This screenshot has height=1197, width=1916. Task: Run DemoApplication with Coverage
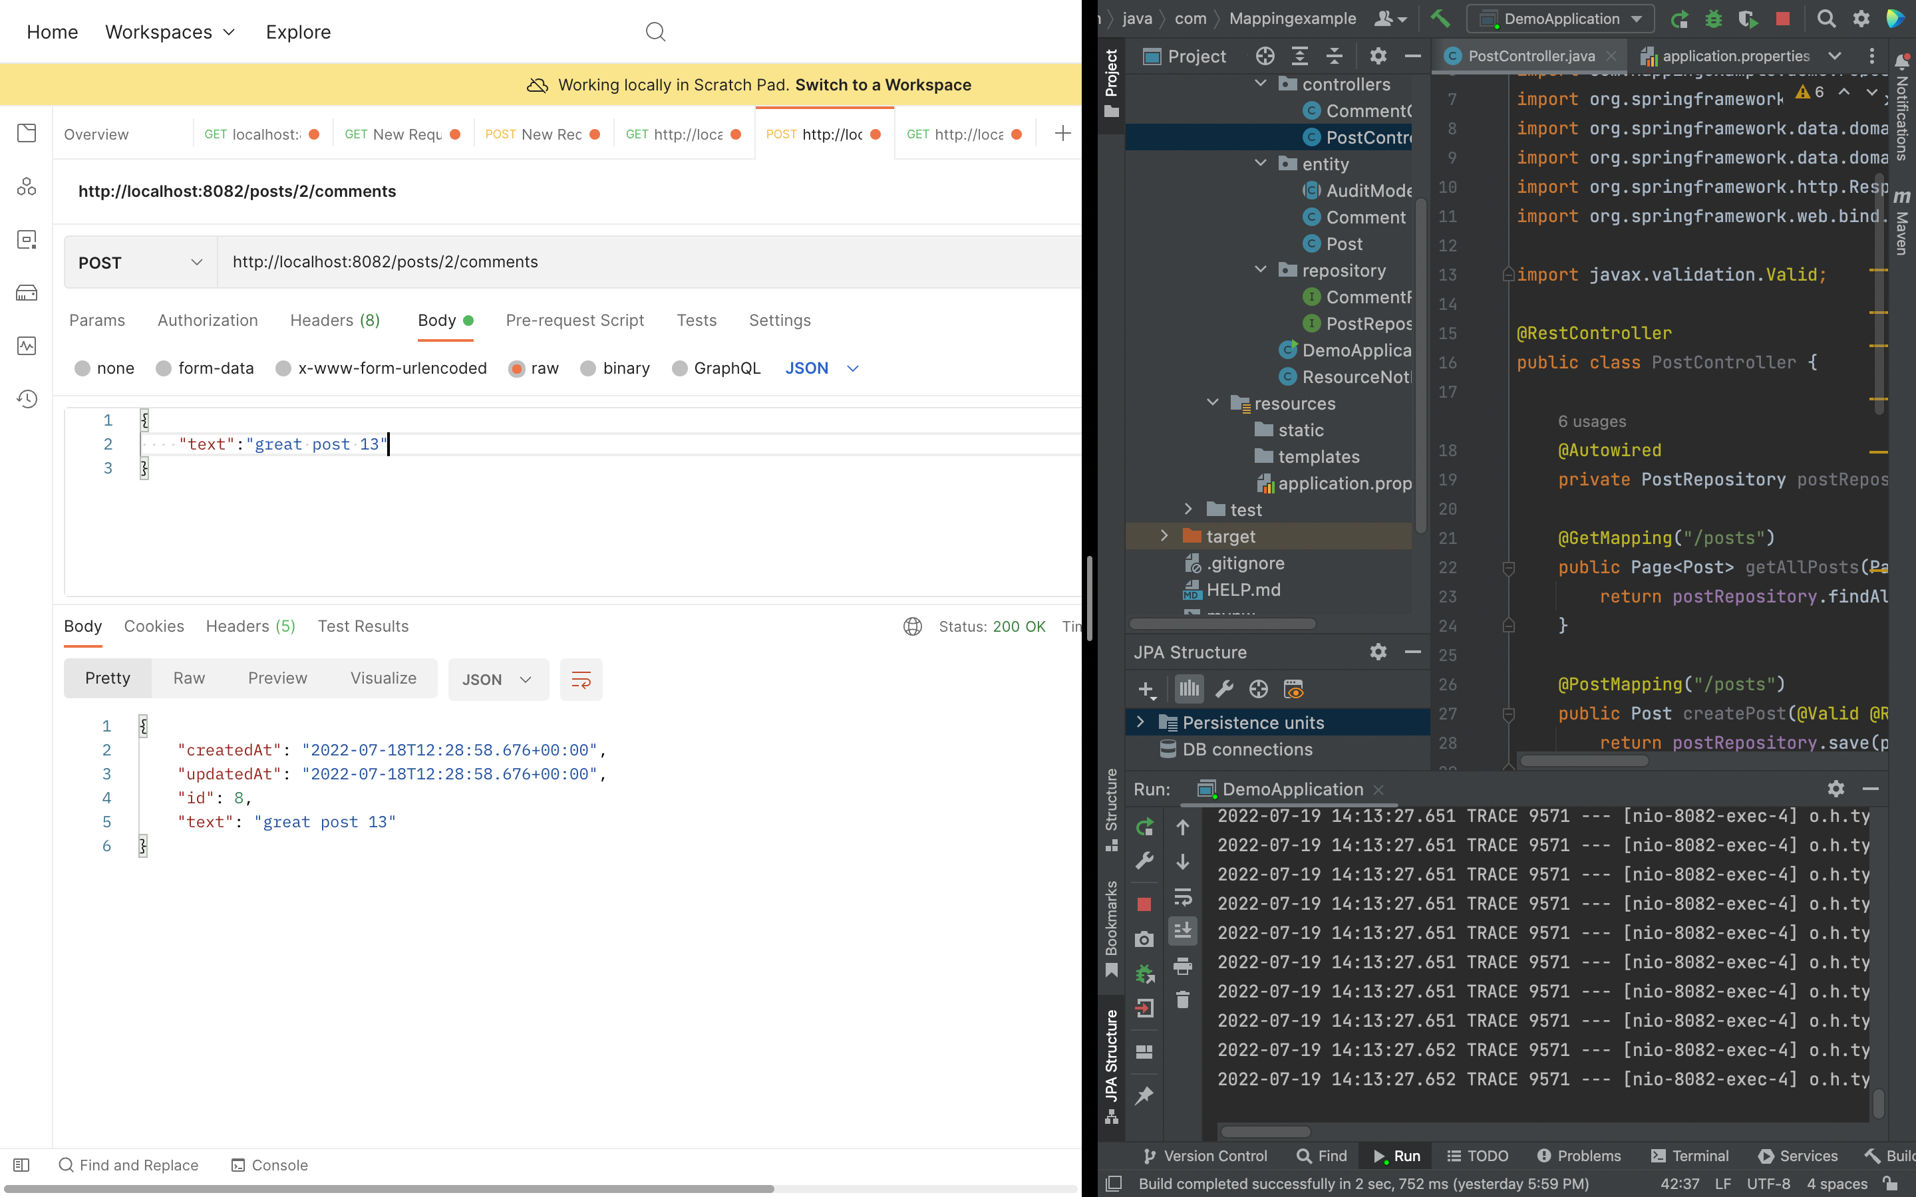(x=1748, y=20)
